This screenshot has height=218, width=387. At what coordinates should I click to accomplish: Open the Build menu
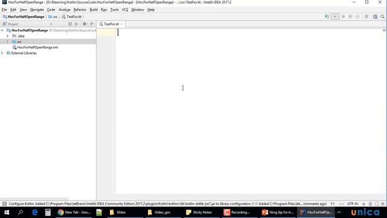coord(94,10)
